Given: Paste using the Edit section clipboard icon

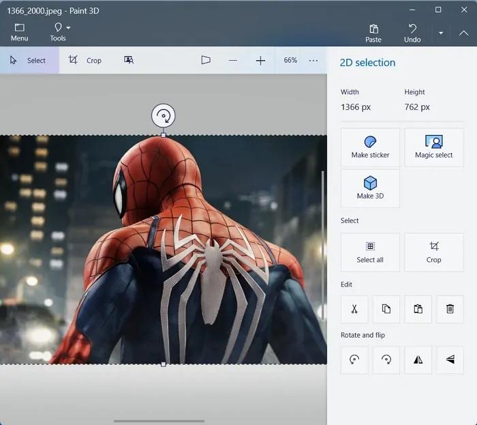Looking at the screenshot, I should pos(418,309).
